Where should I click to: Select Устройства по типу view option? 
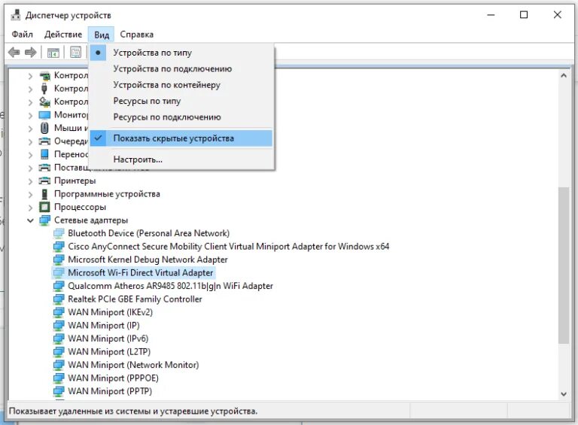point(181,53)
